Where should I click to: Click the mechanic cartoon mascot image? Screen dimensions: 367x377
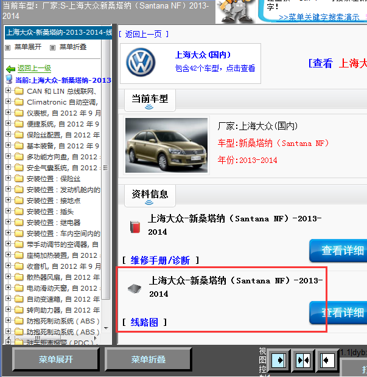tap(236, 12)
